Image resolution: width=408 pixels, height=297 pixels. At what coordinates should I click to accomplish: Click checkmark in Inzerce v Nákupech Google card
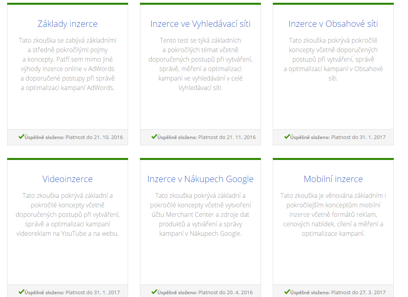coord(154,292)
